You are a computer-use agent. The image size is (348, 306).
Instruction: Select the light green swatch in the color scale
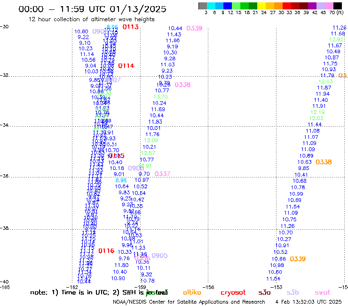coord(236,6)
